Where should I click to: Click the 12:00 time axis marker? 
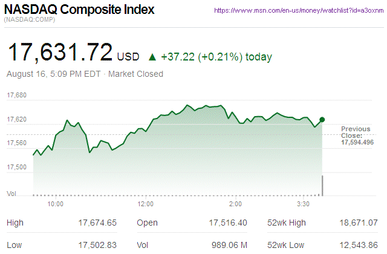[x=145, y=204]
